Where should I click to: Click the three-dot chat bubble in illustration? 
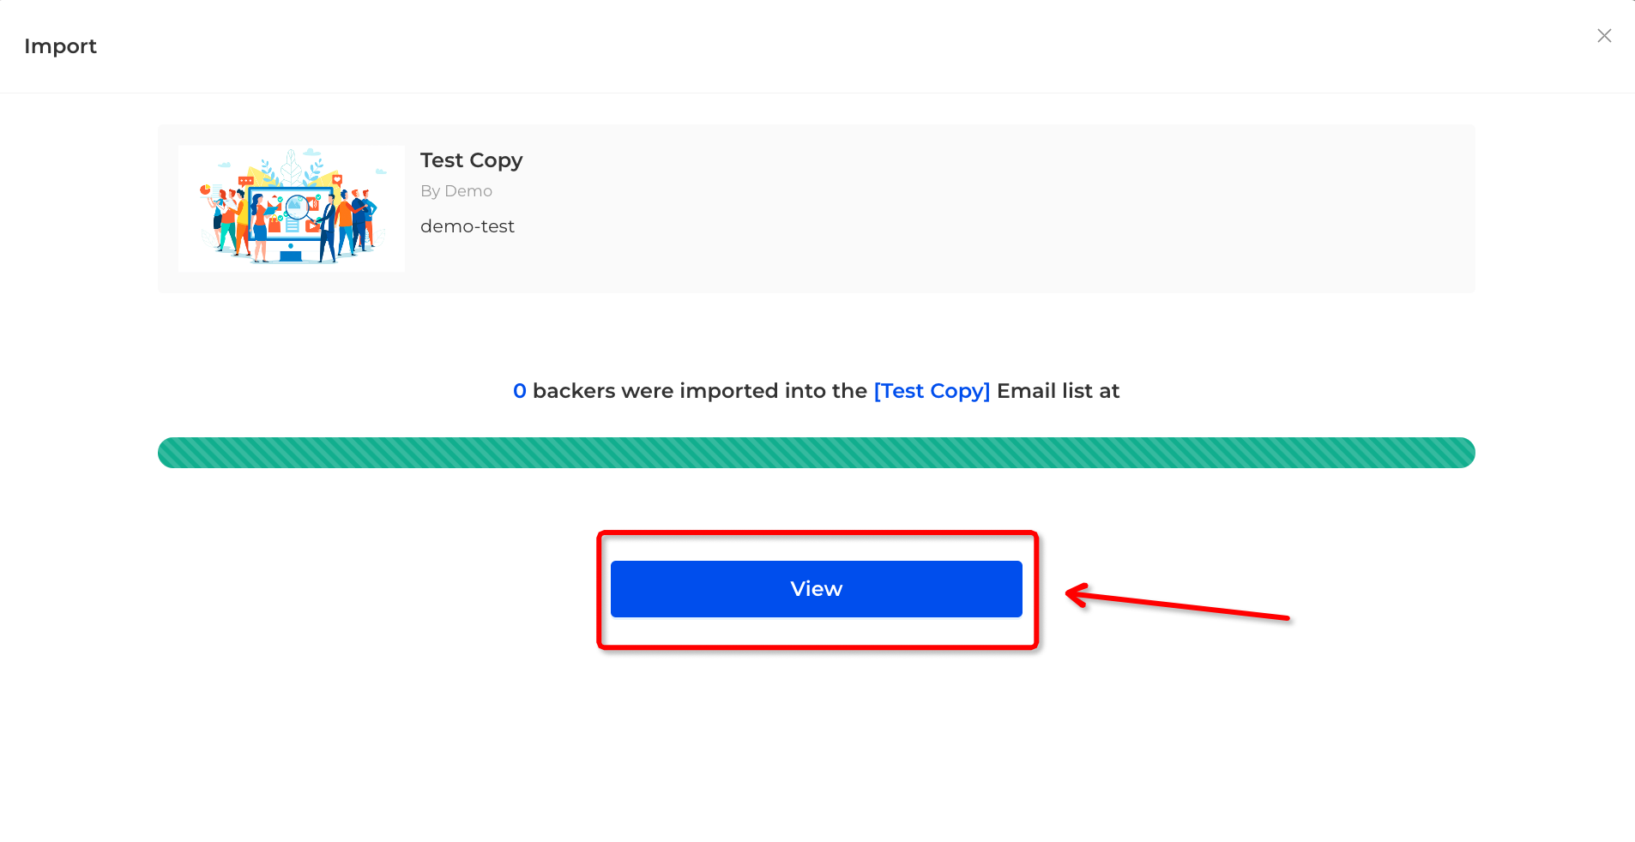click(246, 182)
